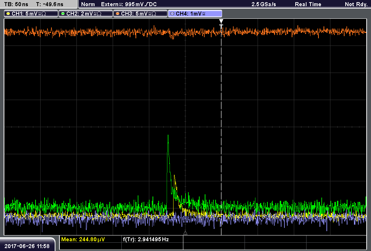Click the Real Time acquisition label
The image size is (371, 251).
(308, 4)
